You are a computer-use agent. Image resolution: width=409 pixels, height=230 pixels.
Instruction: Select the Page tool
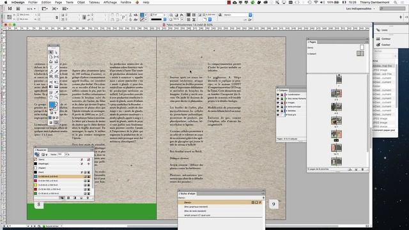[51, 57]
